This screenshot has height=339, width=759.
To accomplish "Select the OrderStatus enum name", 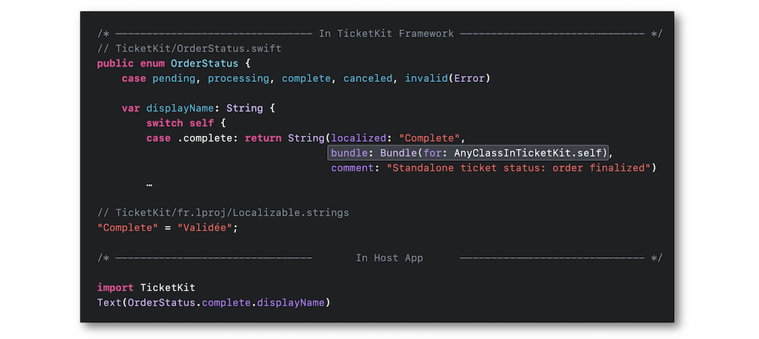I will pyautogui.click(x=204, y=64).
